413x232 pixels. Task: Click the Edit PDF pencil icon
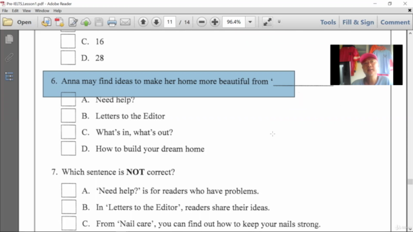(x=73, y=22)
